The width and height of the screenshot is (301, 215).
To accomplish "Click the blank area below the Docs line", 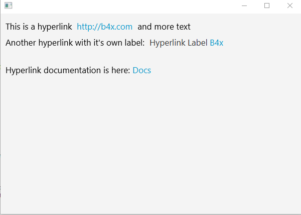I will pyautogui.click(x=150, y=140).
